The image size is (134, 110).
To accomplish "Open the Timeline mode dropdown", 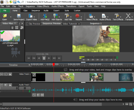I will (29, 65).
